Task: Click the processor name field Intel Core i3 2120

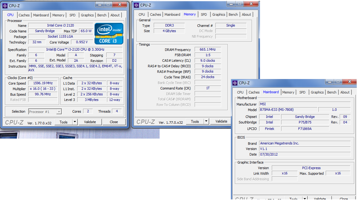Action: pyautogui.click(x=60, y=25)
